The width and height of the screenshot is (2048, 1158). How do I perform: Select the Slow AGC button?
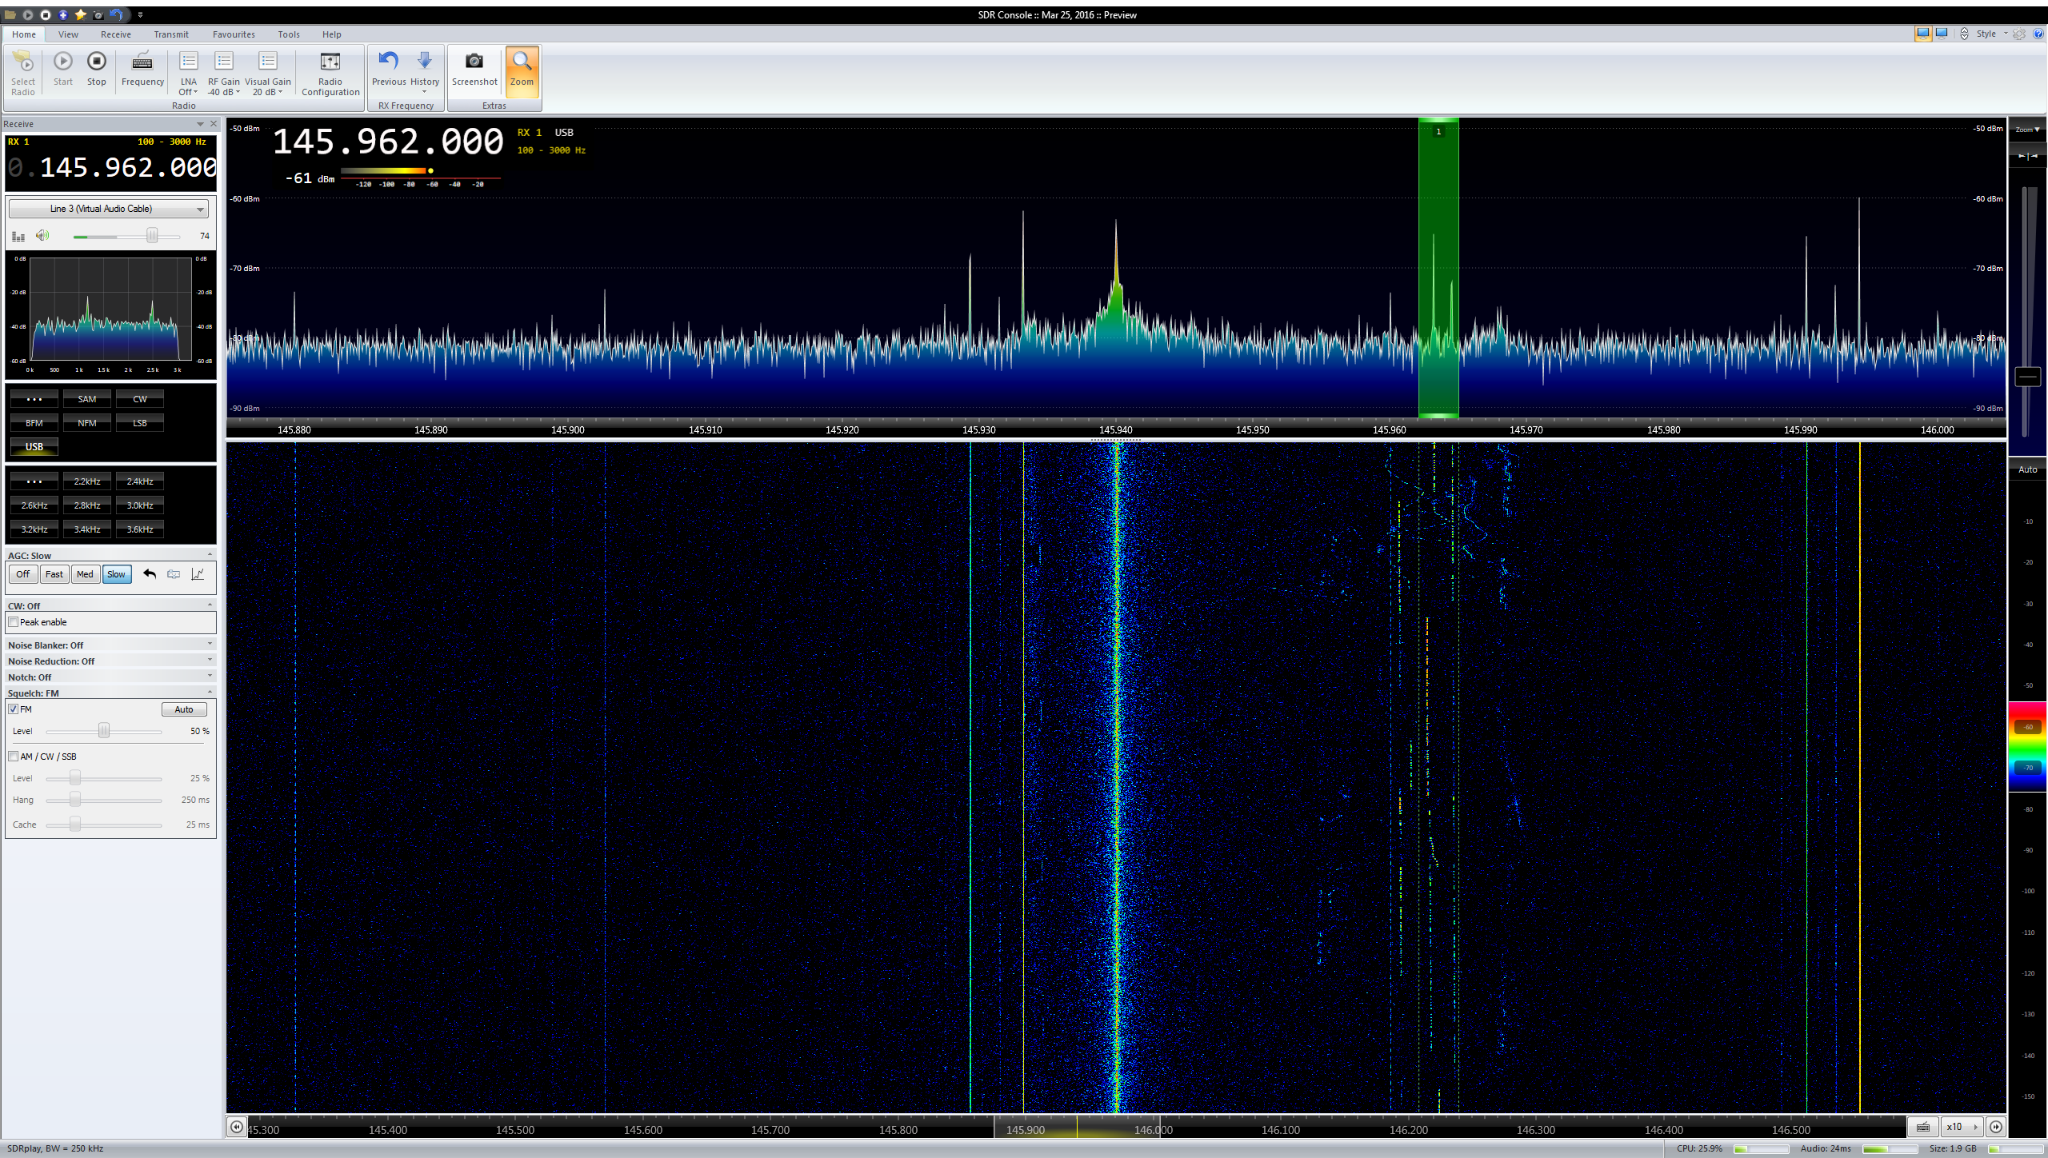[116, 574]
